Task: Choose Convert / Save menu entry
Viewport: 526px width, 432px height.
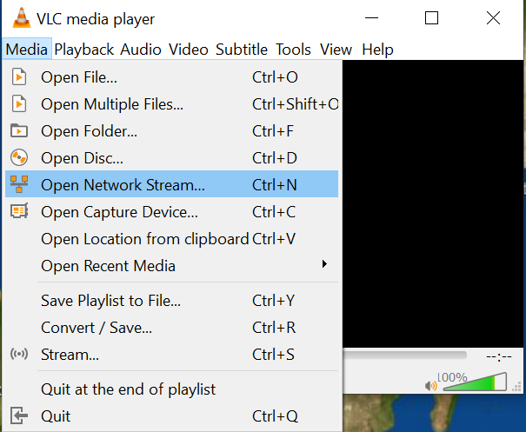Action: tap(97, 328)
